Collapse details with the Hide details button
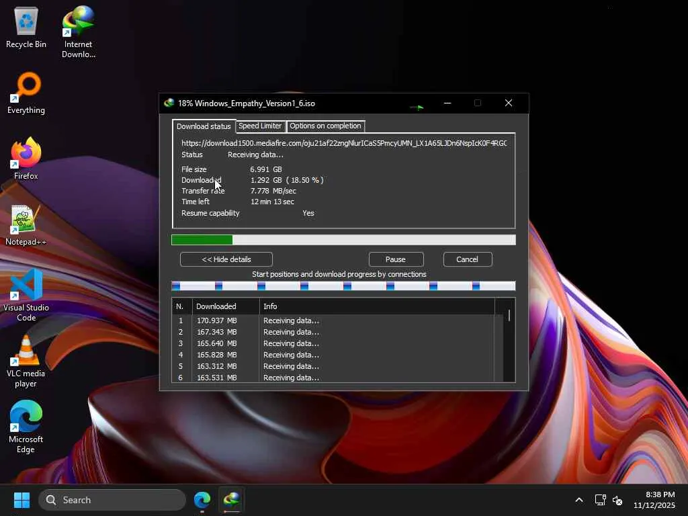Viewport: 688px width, 516px height. click(x=226, y=259)
